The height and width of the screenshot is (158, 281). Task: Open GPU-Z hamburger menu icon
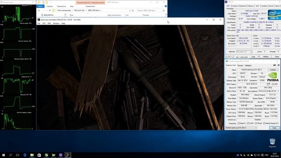point(278,65)
